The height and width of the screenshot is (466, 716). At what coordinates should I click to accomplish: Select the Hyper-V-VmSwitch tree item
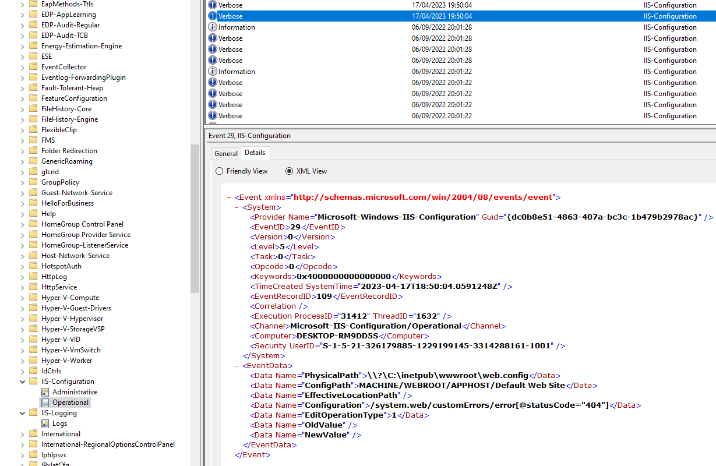pyautogui.click(x=71, y=350)
